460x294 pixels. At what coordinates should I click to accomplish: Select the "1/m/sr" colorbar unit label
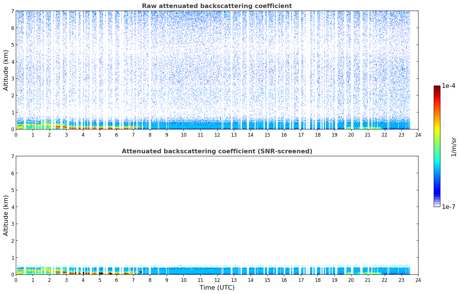pyautogui.click(x=454, y=147)
